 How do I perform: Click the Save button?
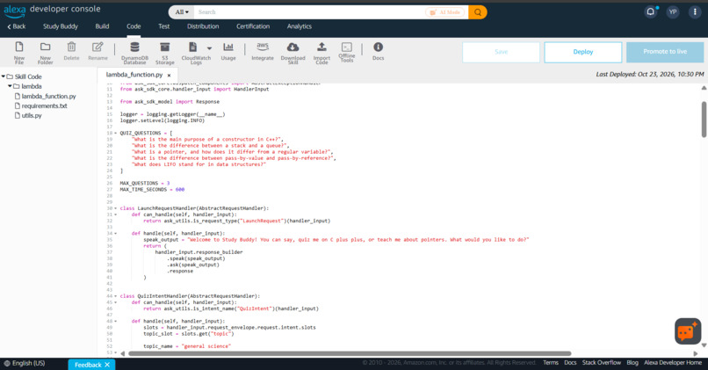(501, 52)
